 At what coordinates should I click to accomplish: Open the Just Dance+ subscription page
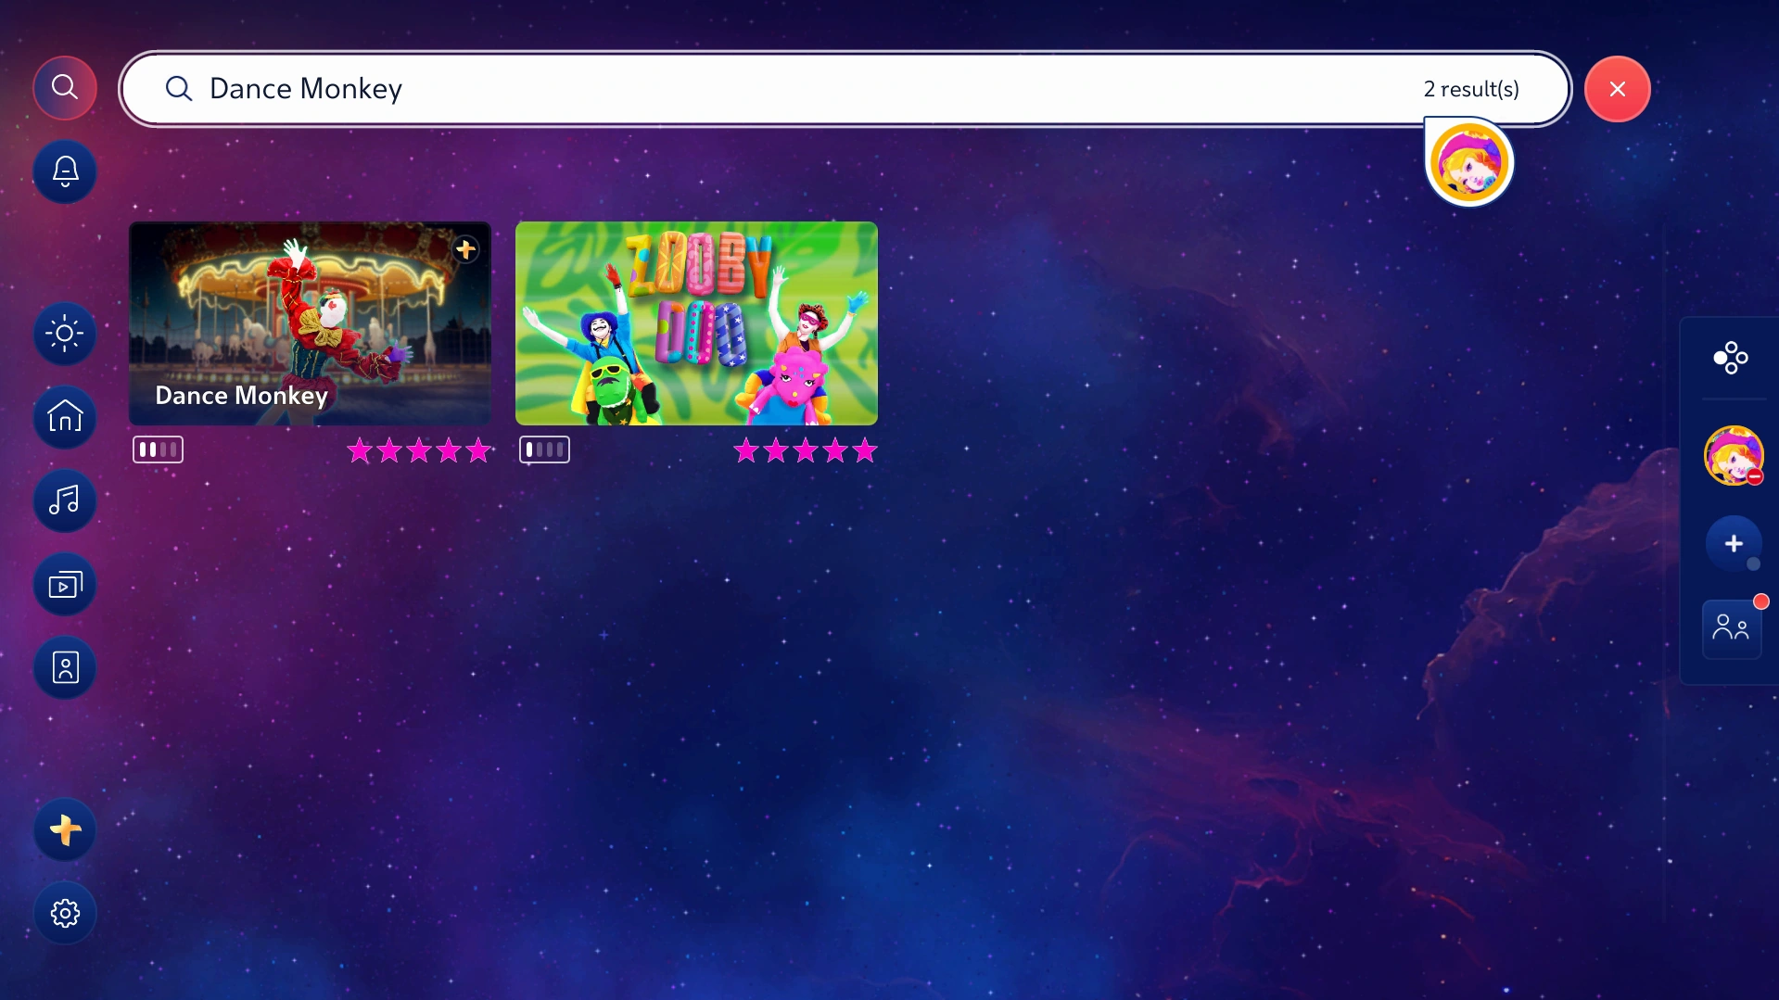coord(64,829)
